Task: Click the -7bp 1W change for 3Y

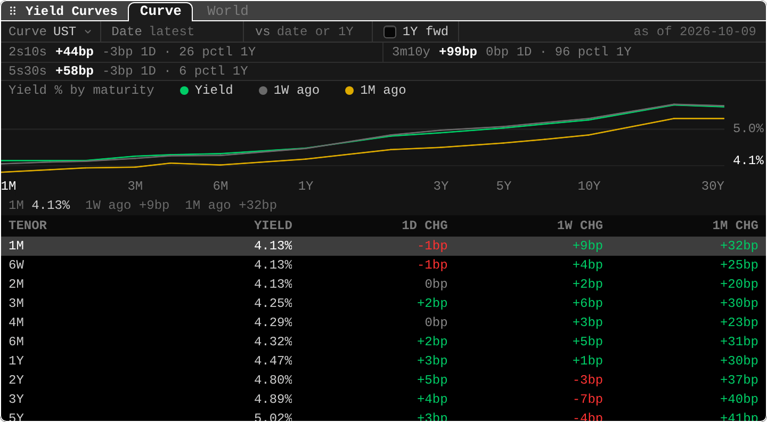Action: 588,399
